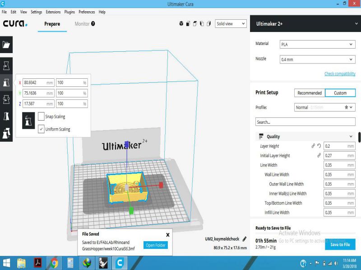Screen dimensions: 361x270
Task: Switch to front camera view icon
Action: click(188, 24)
